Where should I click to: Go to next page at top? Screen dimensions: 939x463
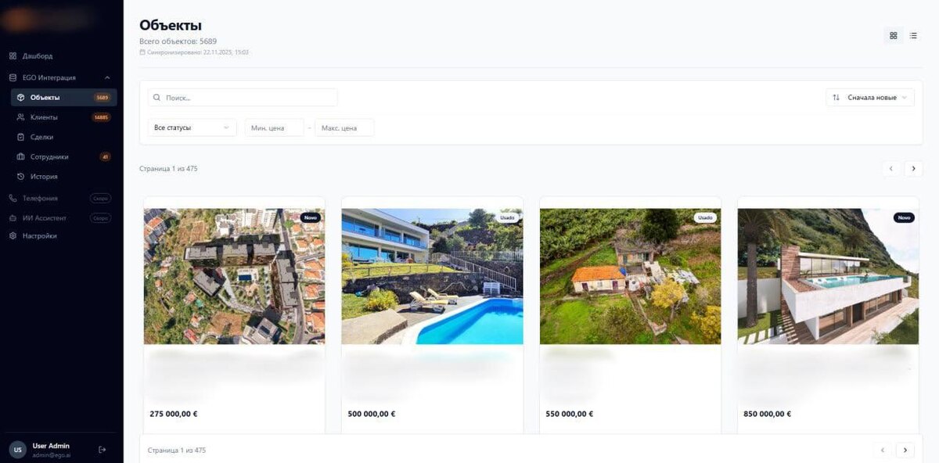point(913,169)
